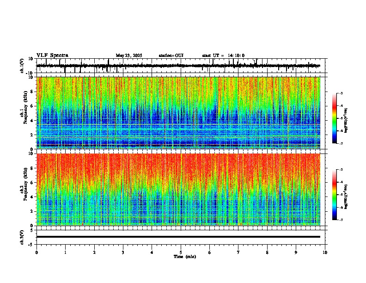
Task: Click the "-7" label on ch.2 colorbar
Action: tap(341, 220)
